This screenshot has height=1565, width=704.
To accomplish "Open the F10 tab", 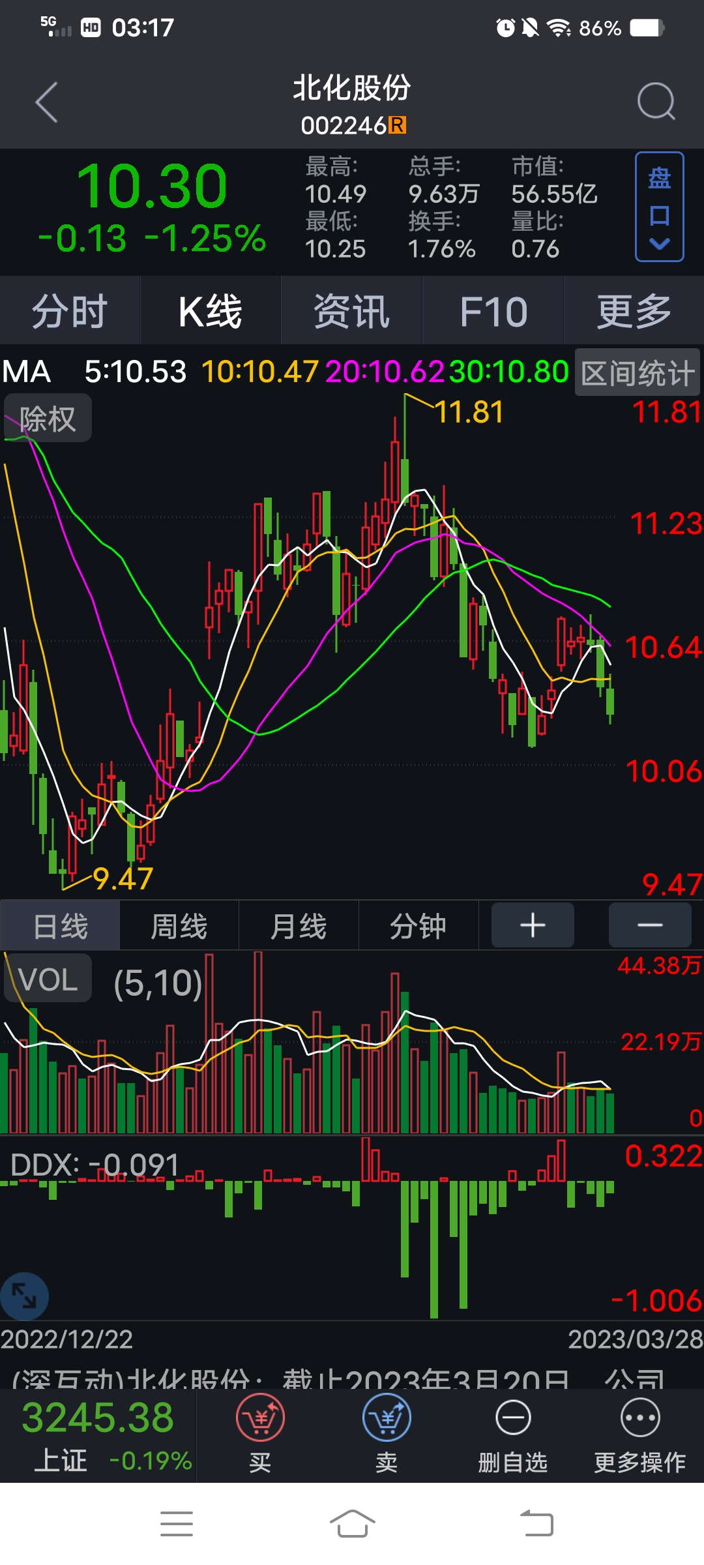I will (493, 311).
